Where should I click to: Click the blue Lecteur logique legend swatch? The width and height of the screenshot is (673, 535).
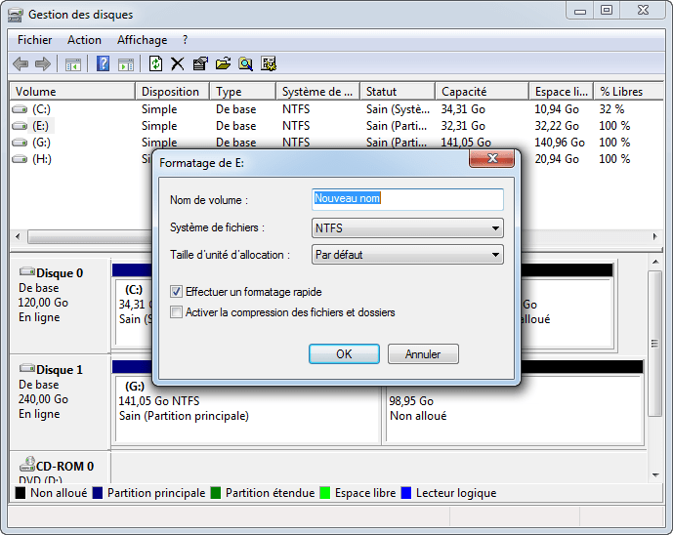click(x=406, y=493)
